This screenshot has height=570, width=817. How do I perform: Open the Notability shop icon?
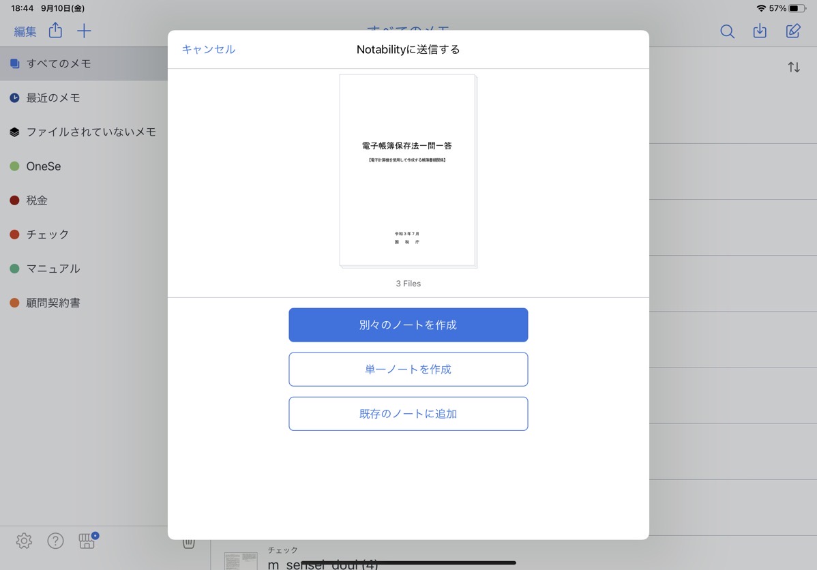pyautogui.click(x=87, y=540)
